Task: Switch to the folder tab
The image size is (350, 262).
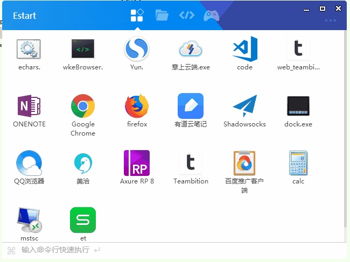Action: pos(162,15)
